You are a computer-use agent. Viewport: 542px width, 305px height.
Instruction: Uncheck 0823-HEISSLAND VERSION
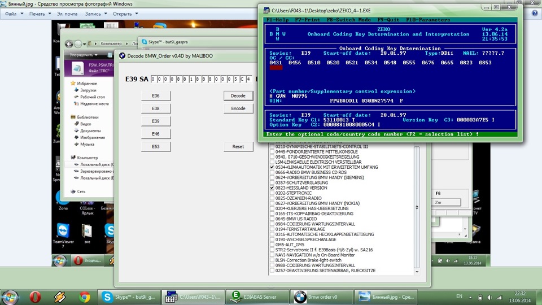point(272,188)
